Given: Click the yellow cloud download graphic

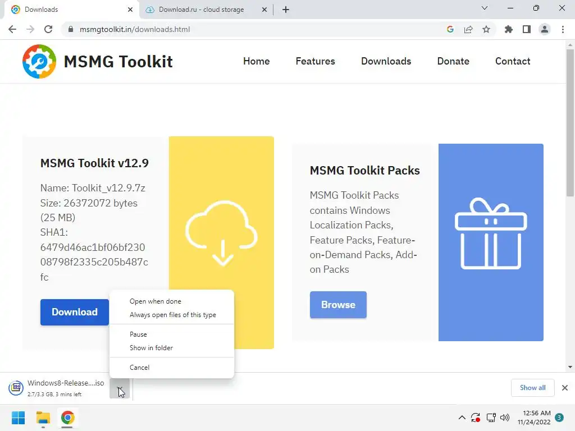Looking at the screenshot, I should [x=221, y=233].
